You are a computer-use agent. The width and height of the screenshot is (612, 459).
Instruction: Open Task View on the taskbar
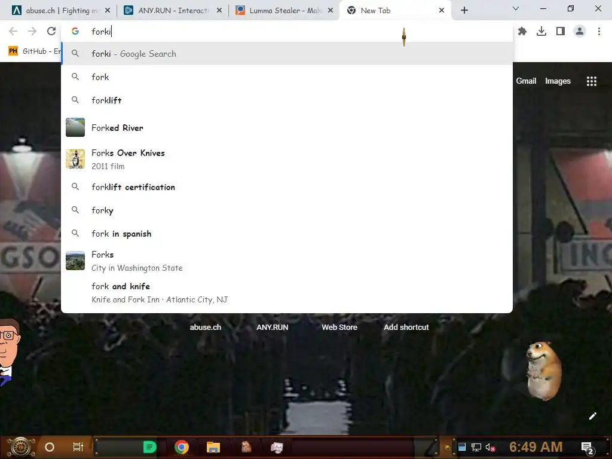pos(78,447)
